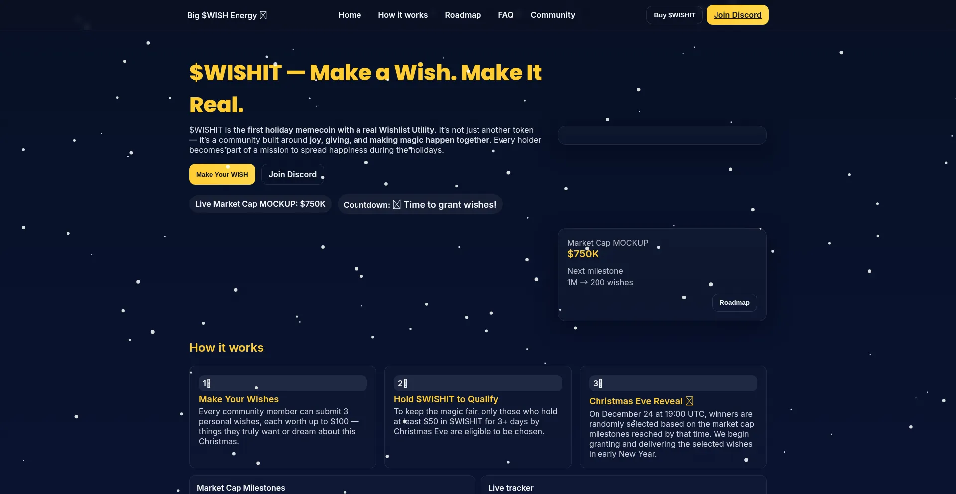The height and width of the screenshot is (494, 956).
Task: Click the Market Cap MOCKUP card label
Action: point(607,243)
